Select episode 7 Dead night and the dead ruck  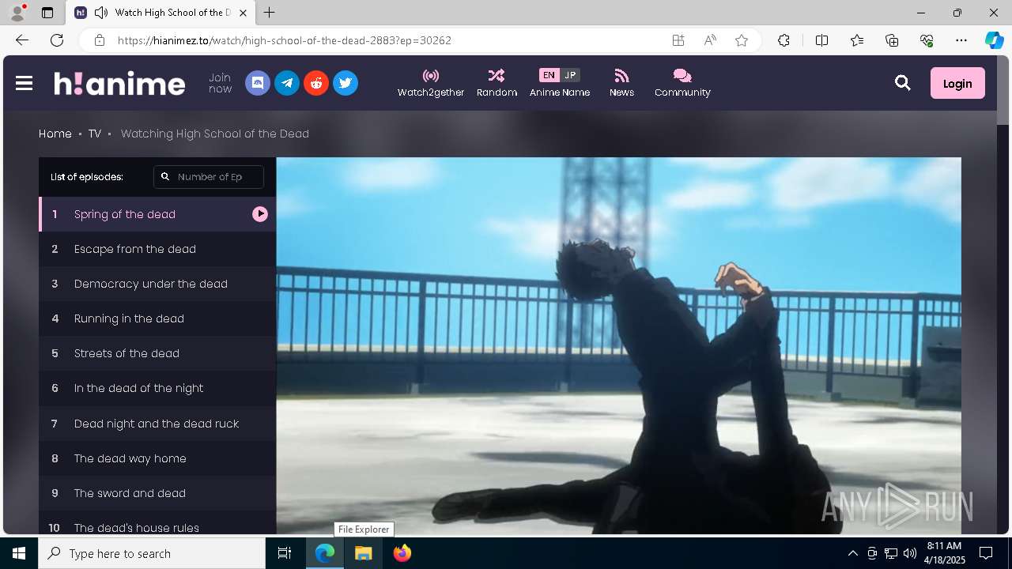(x=157, y=424)
